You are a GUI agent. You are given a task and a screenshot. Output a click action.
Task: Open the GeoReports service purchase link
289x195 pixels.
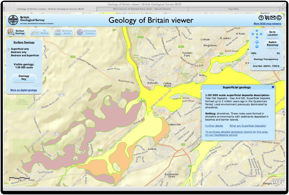point(237,133)
